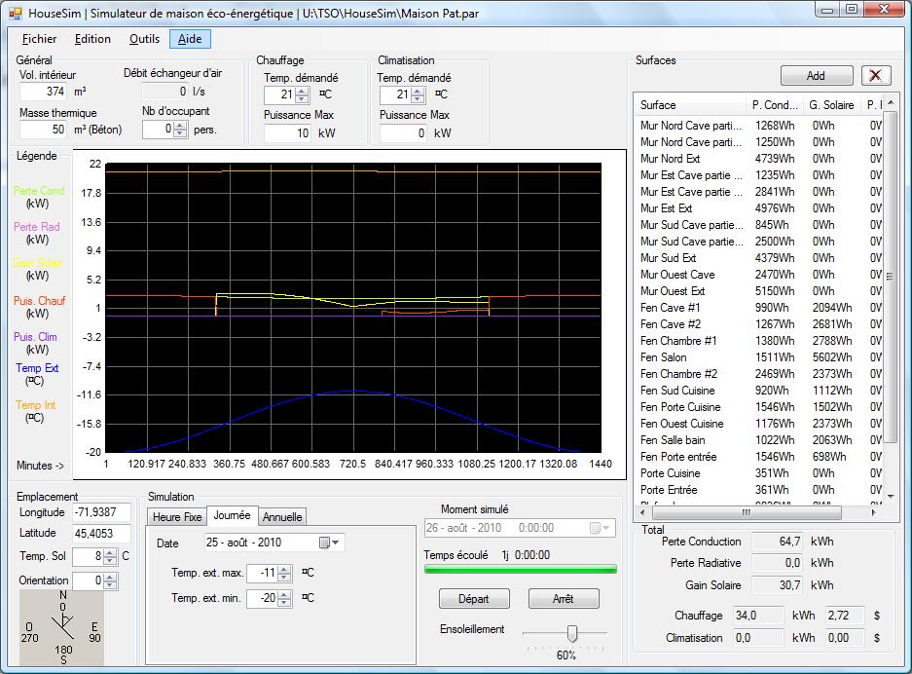This screenshot has height=674, width=912.
Task: Click the Vol. intérieur input field
Action: 45,92
